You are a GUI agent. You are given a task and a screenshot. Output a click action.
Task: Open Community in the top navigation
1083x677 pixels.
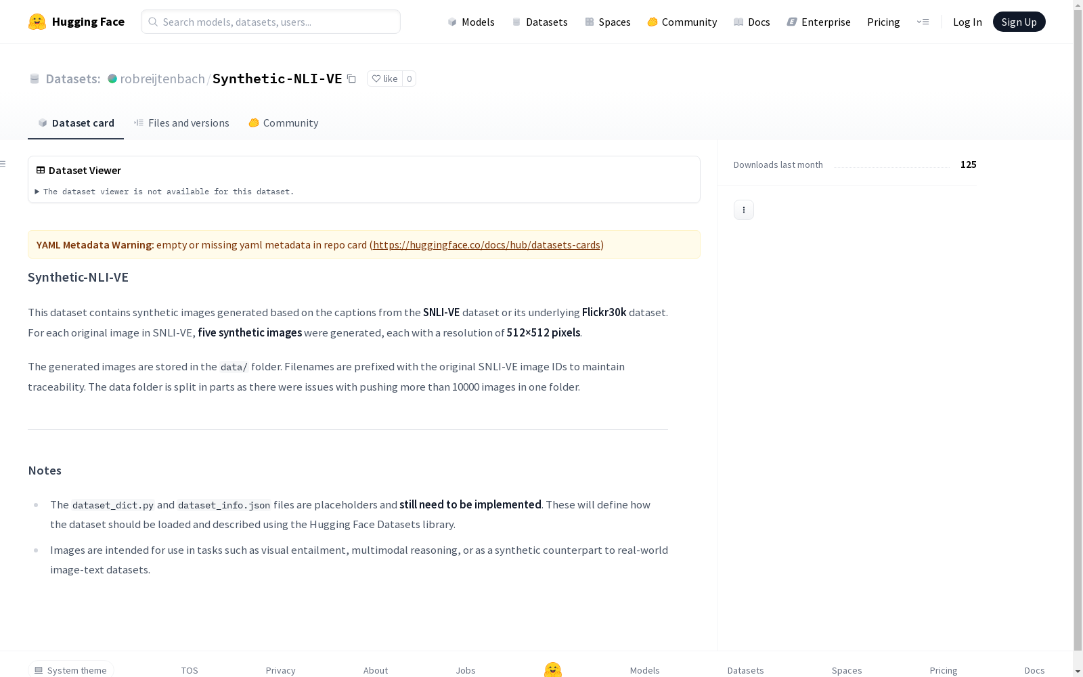click(x=682, y=22)
